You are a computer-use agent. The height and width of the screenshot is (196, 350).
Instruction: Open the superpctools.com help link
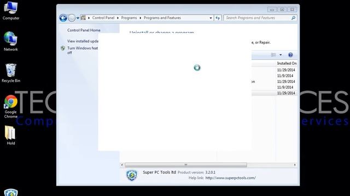click(230, 178)
